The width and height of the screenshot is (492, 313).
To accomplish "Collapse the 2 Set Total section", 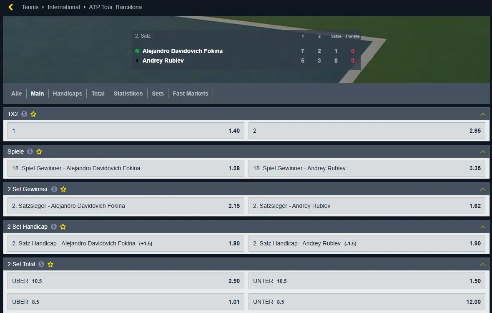I will pyautogui.click(x=482, y=264).
